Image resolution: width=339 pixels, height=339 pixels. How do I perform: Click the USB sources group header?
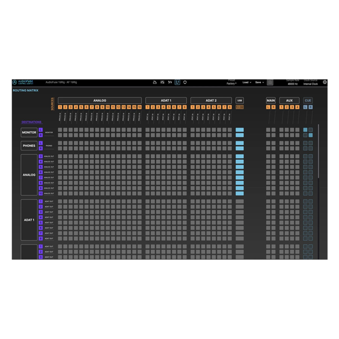240,100
